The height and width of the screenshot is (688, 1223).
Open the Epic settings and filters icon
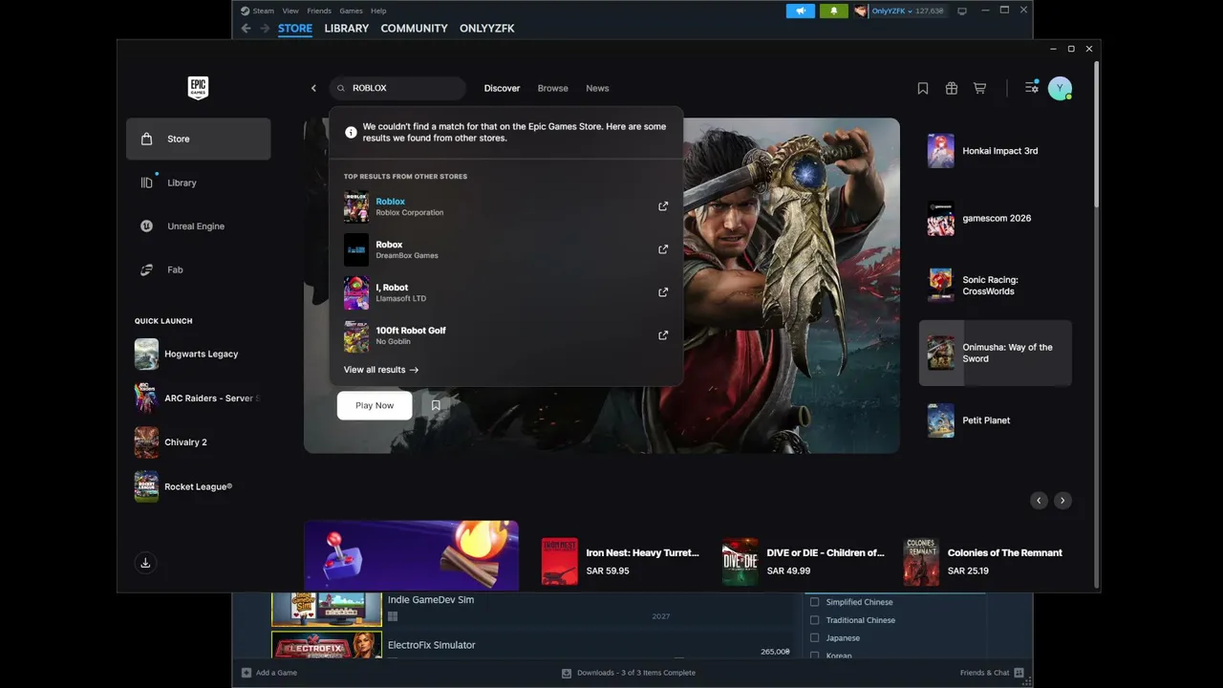click(1032, 88)
